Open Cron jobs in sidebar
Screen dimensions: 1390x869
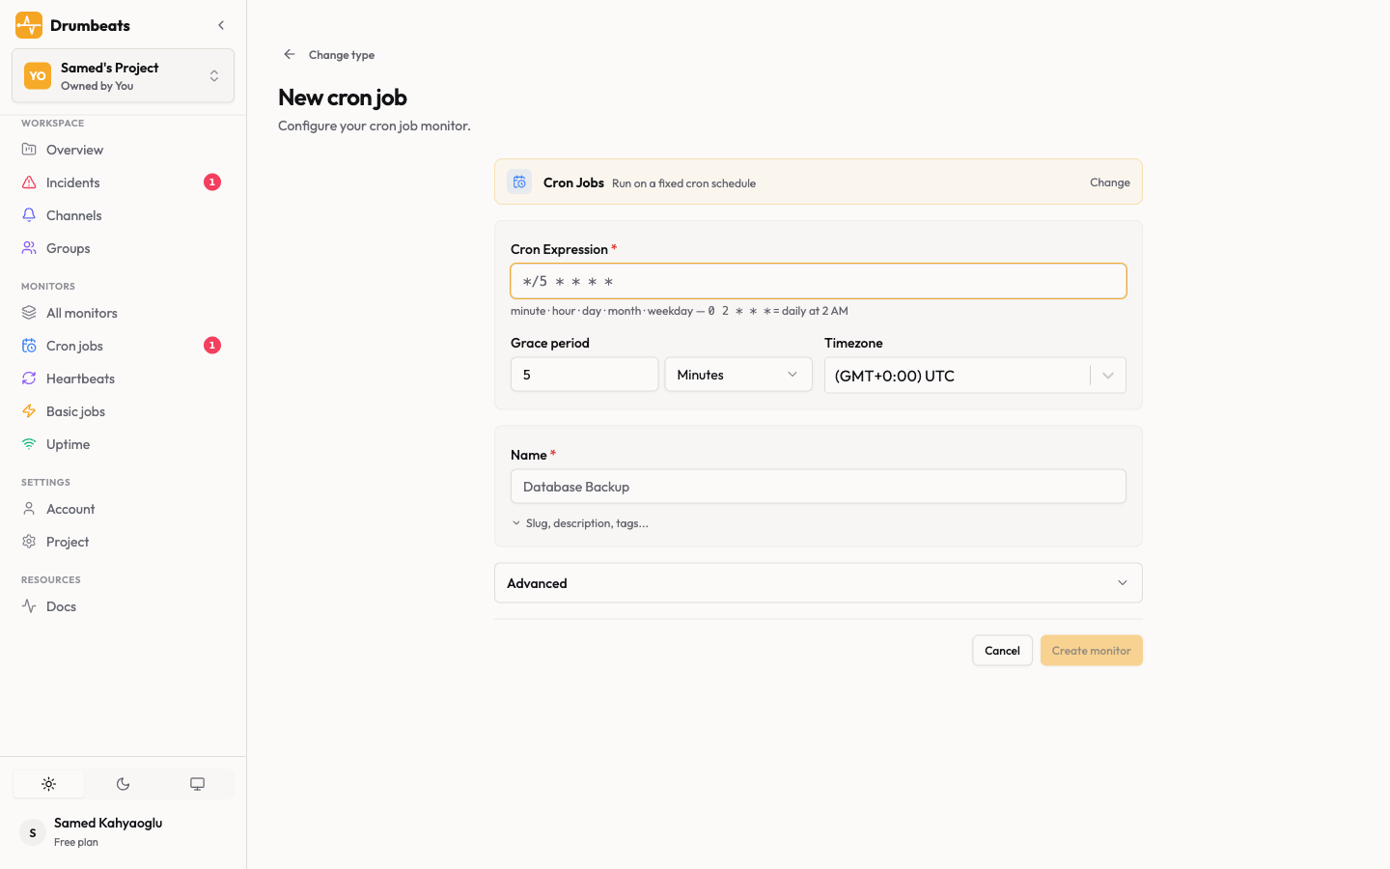[x=123, y=346]
